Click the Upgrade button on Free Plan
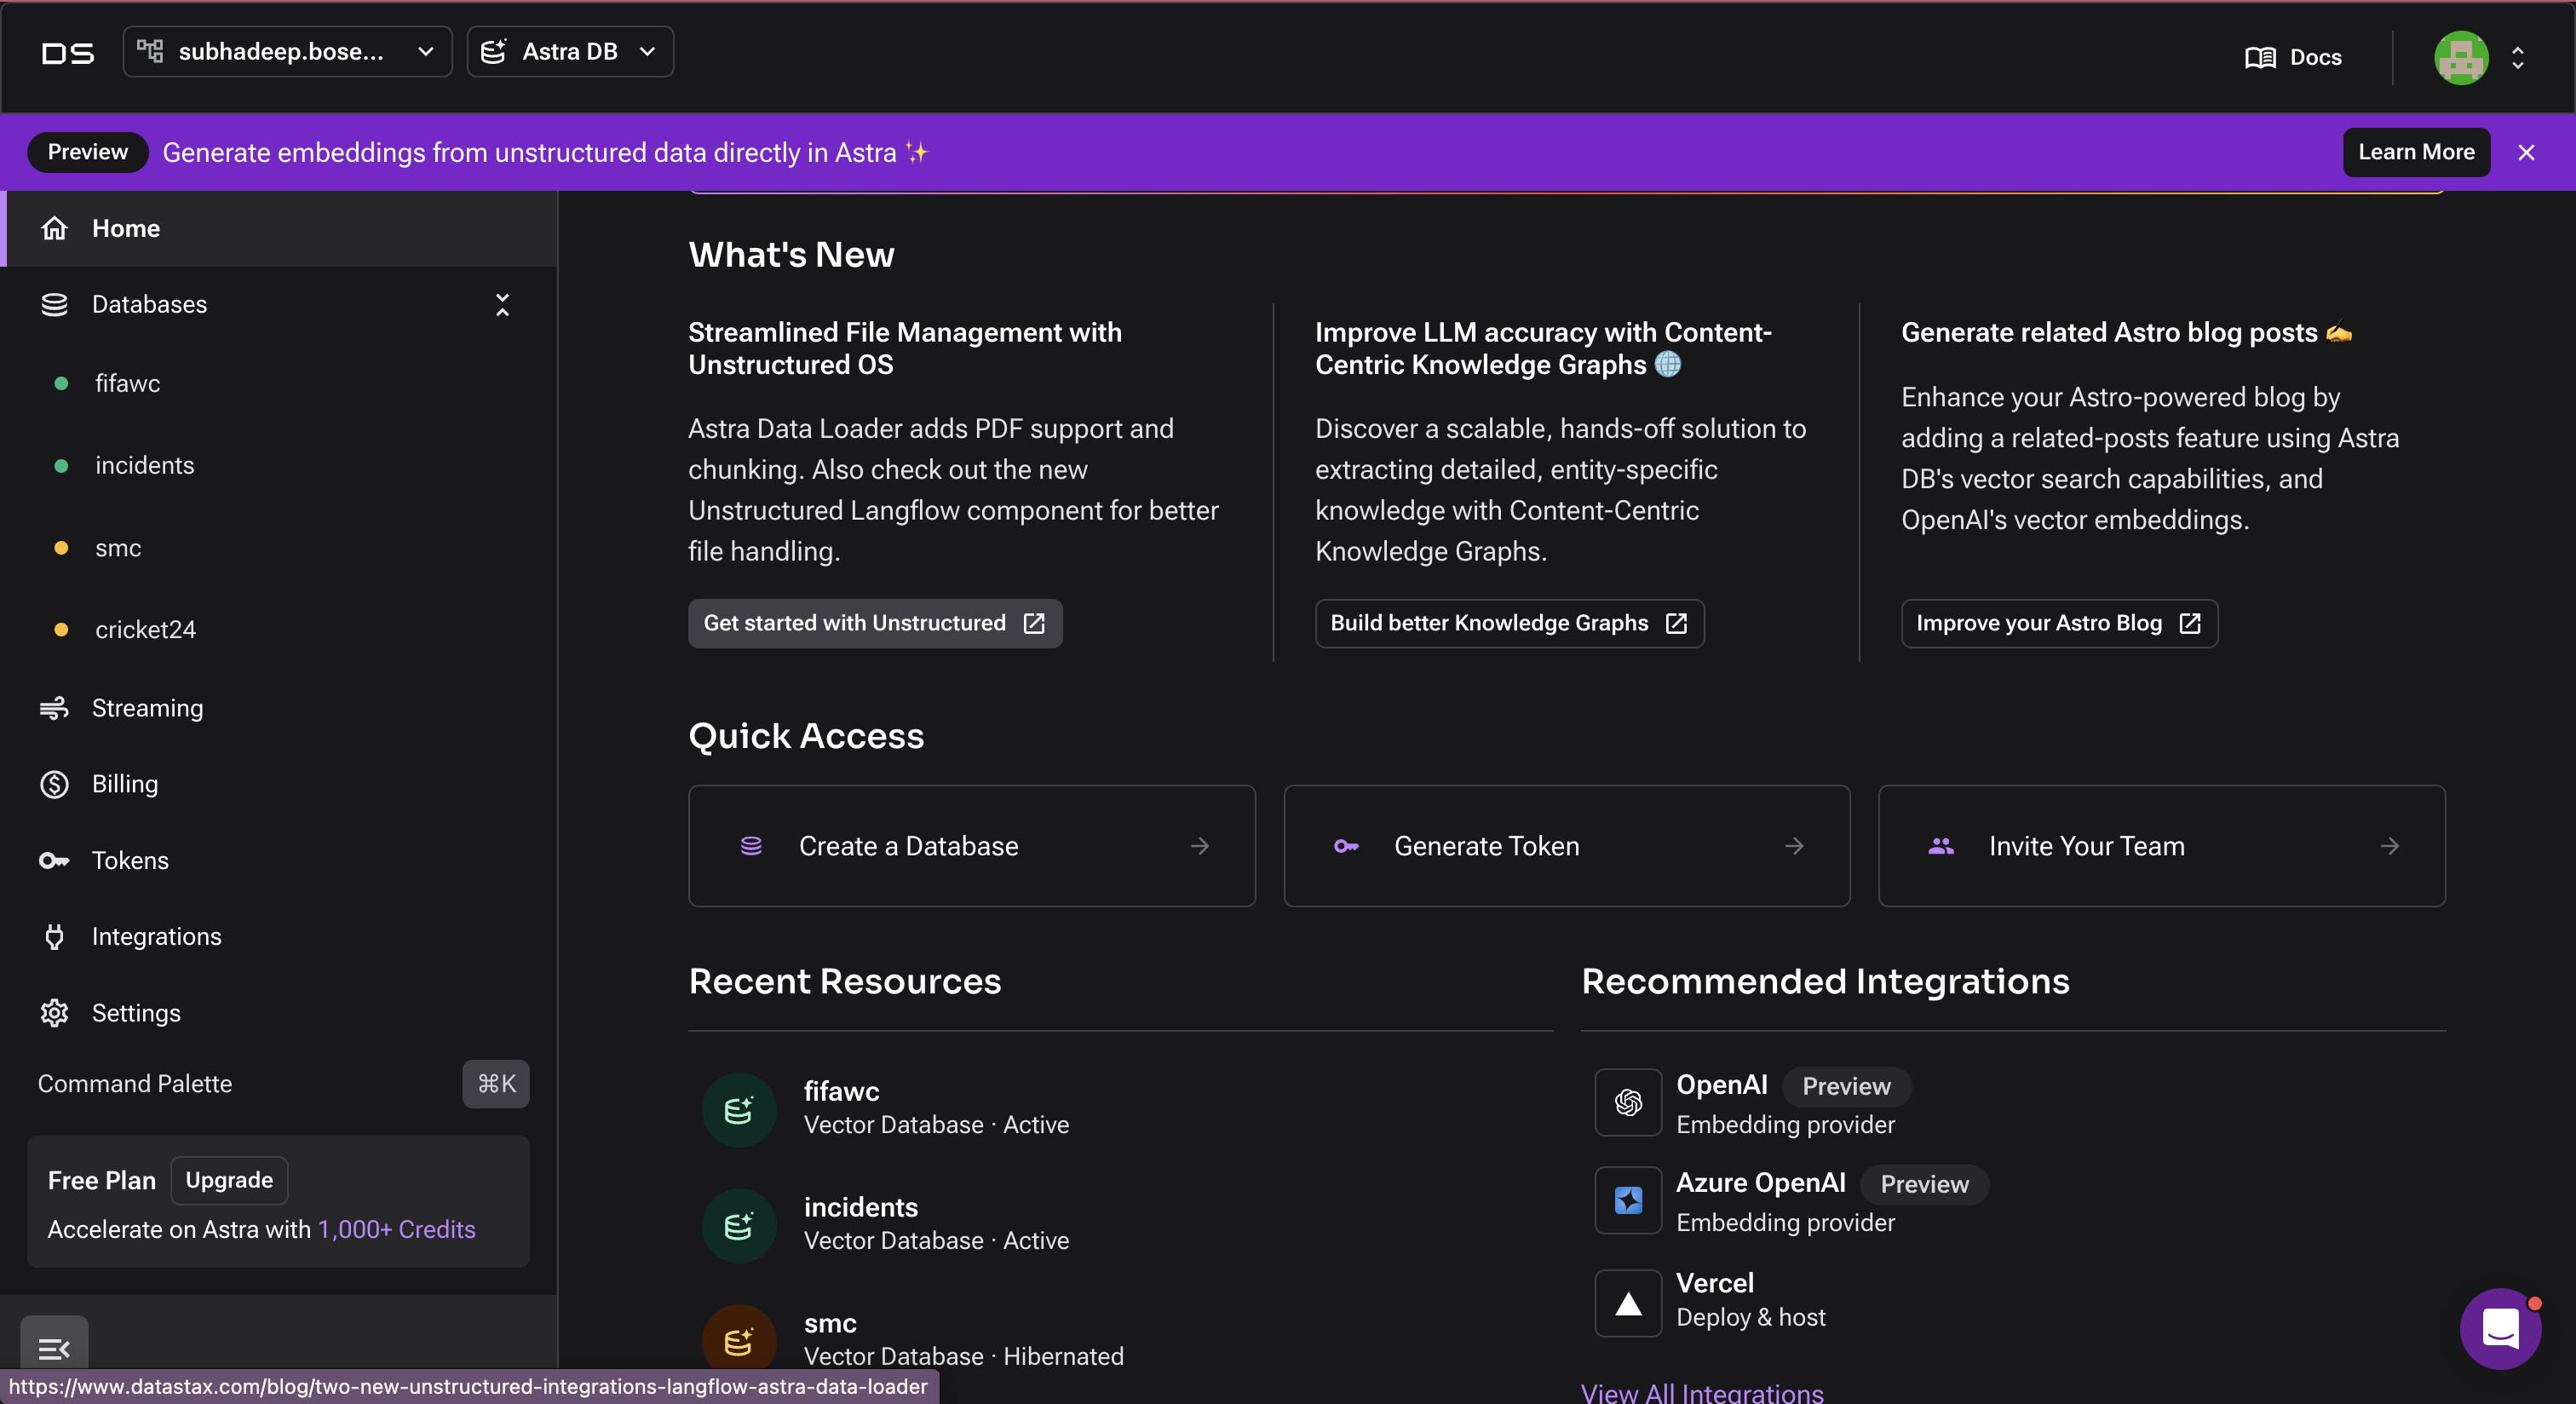 pos(228,1180)
